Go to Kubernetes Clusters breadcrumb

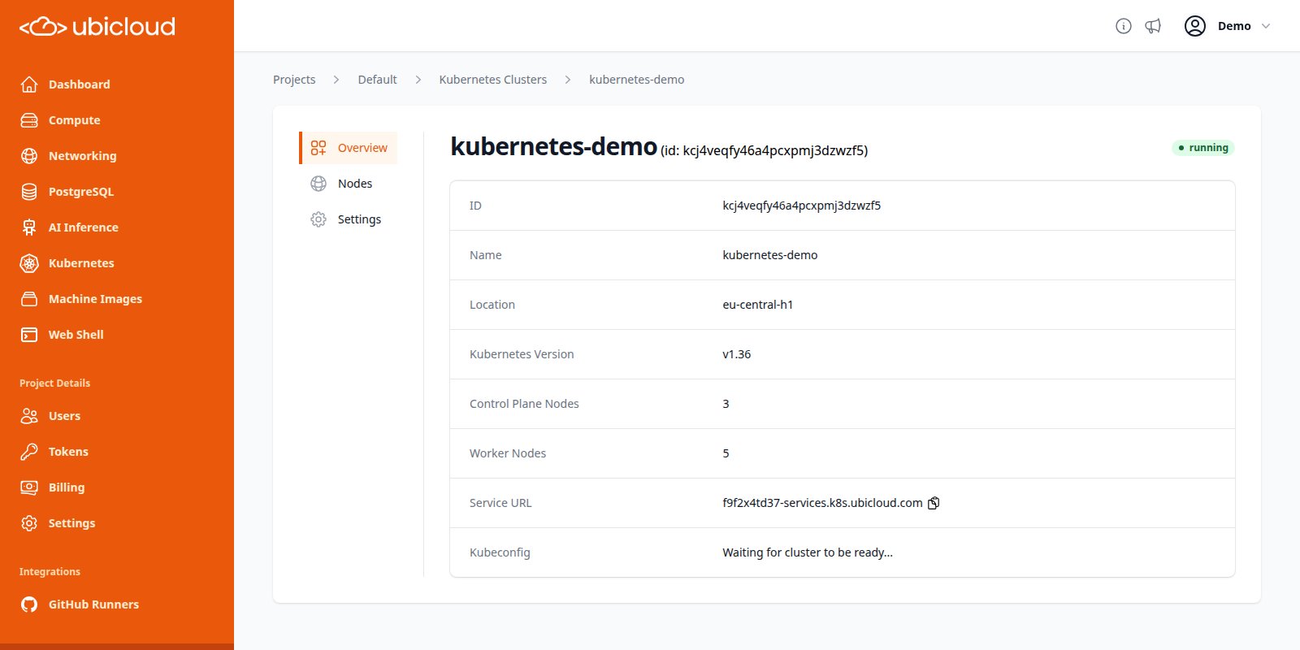(x=493, y=80)
